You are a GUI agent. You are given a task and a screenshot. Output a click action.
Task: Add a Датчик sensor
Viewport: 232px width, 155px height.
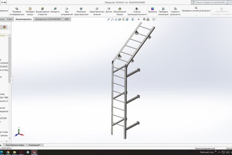pyautogui.click(x=109, y=10)
